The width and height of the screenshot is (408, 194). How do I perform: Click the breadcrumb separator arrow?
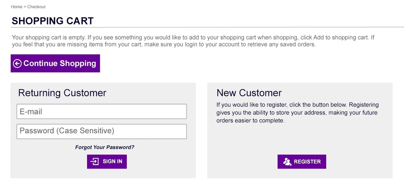(x=25, y=7)
